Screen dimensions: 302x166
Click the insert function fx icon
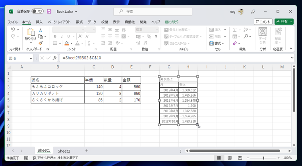pyautogui.click(x=55, y=58)
